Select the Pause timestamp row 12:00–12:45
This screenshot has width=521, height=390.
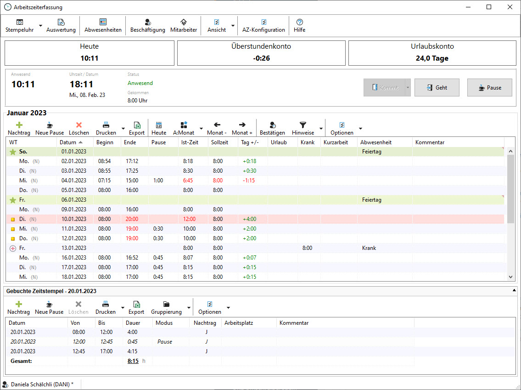[x=210, y=342]
